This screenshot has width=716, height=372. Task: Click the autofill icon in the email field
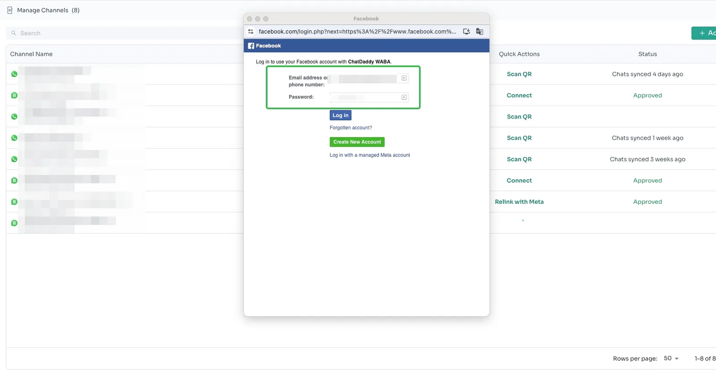click(404, 78)
